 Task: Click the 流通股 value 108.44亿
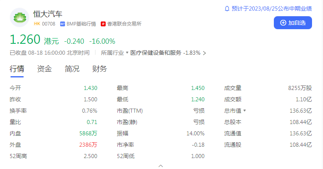[301, 145]
